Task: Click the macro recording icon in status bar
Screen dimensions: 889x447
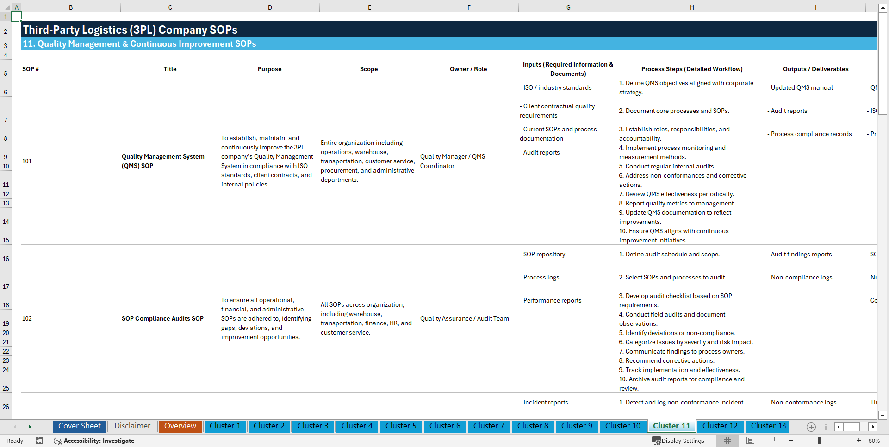Action: 39,441
